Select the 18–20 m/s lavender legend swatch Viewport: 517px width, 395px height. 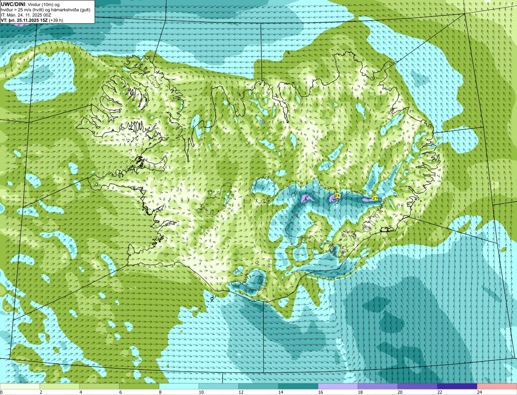pos(378,386)
